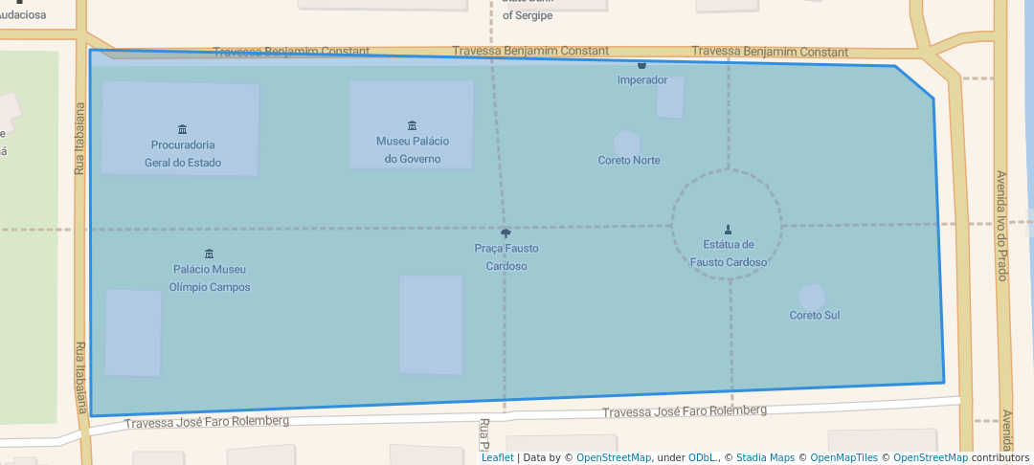
Task: Click the Imperador label
Action: (x=642, y=79)
